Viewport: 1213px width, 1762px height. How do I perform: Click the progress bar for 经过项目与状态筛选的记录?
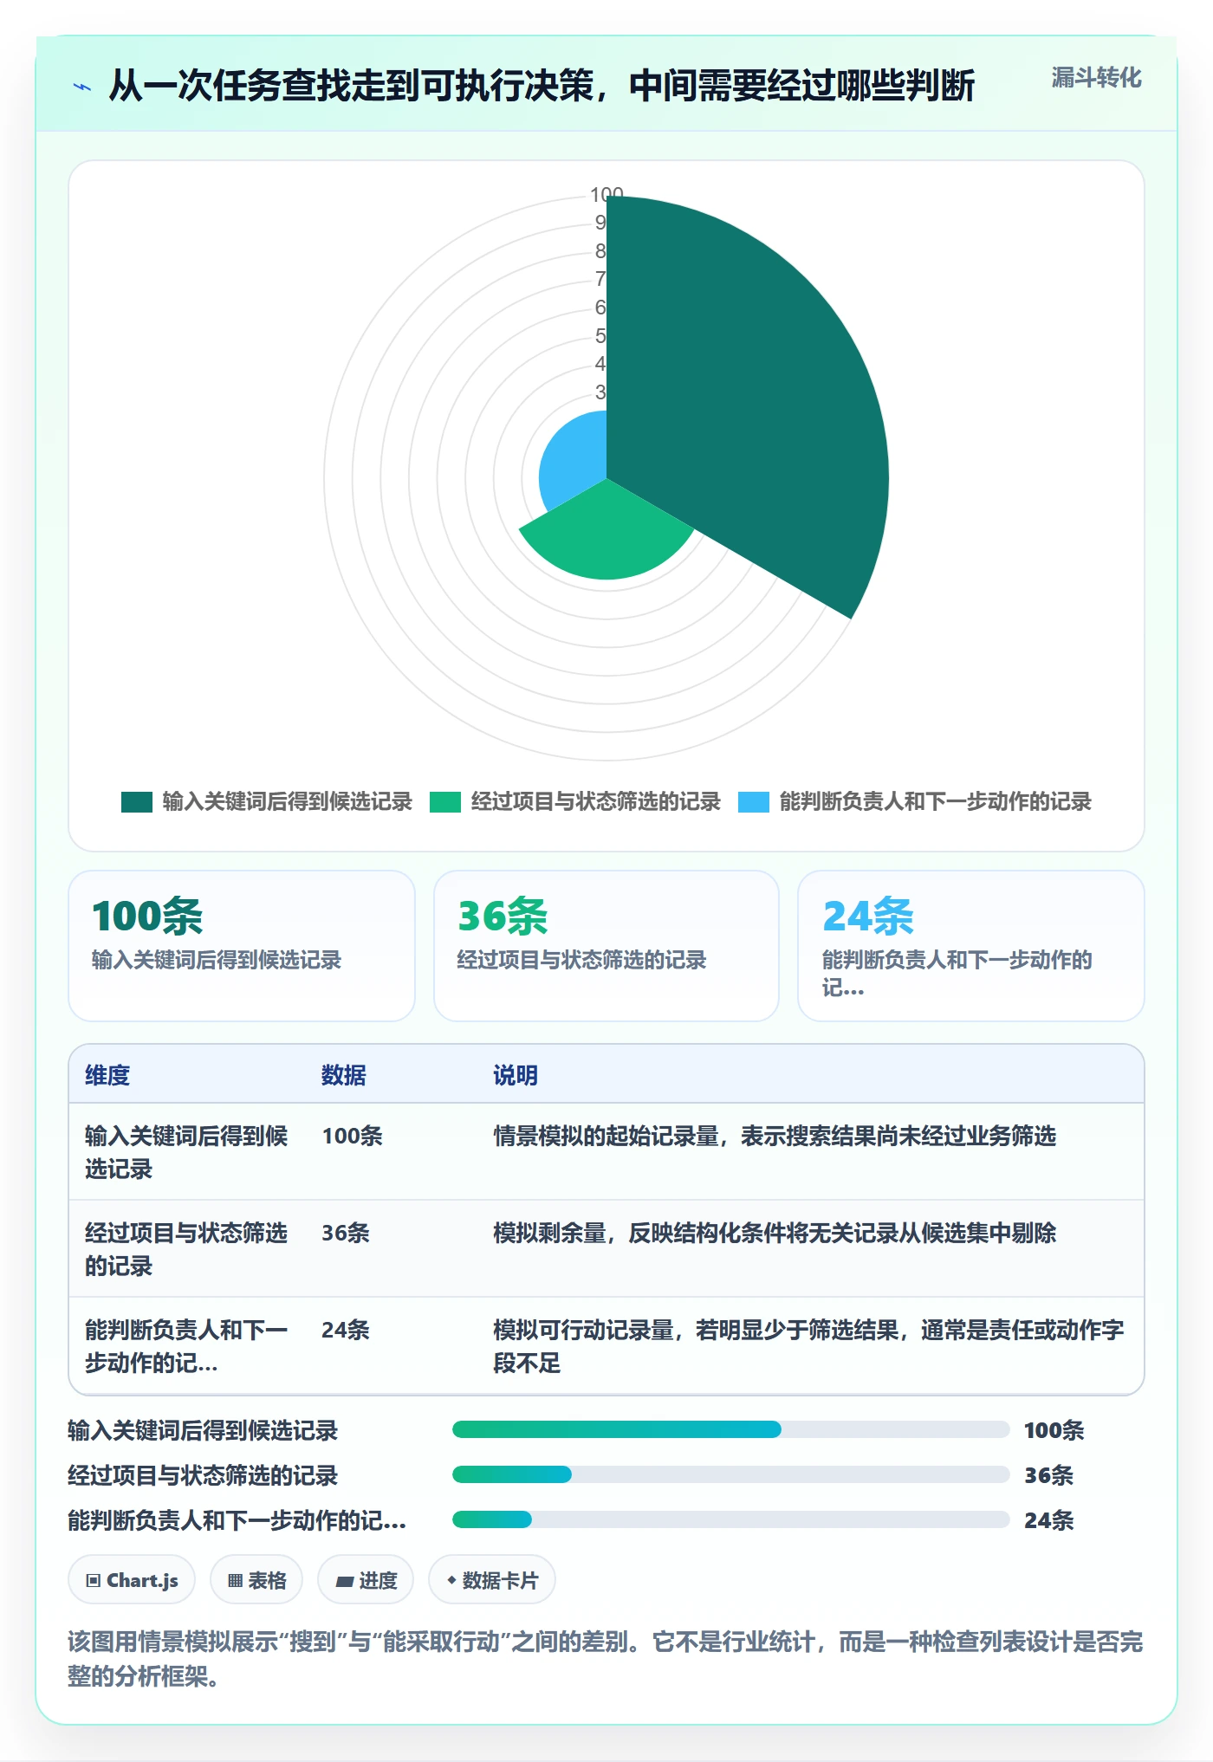(x=731, y=1474)
